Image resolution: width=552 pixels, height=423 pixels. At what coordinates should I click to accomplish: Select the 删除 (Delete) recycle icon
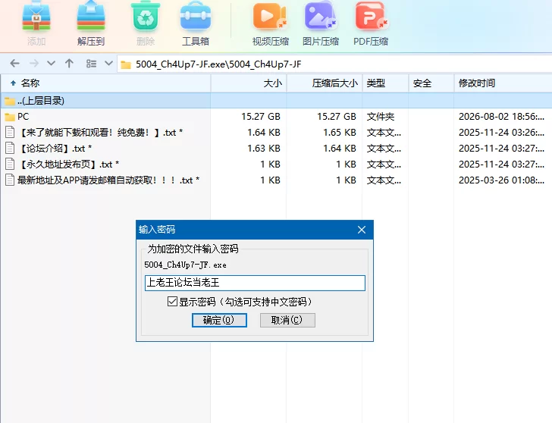tap(146, 23)
